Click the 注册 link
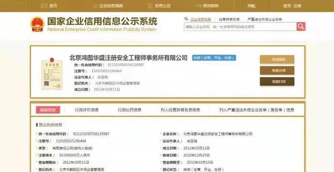Viewport: 334px width, 172px height. [x=297, y=6]
